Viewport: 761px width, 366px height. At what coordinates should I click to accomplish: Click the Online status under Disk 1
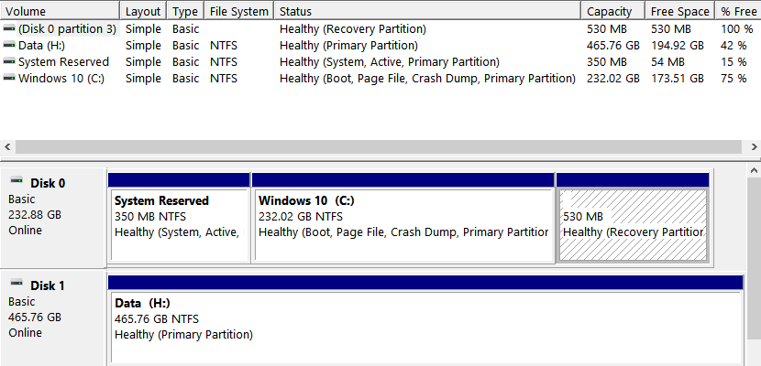(26, 332)
